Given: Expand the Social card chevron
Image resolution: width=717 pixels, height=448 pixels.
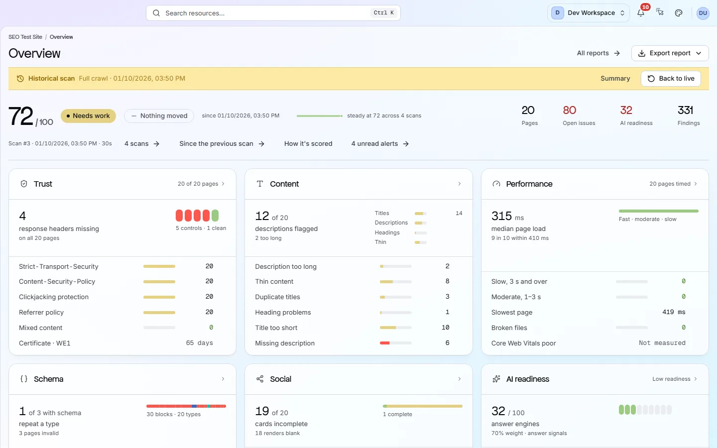Looking at the screenshot, I should click(x=459, y=379).
